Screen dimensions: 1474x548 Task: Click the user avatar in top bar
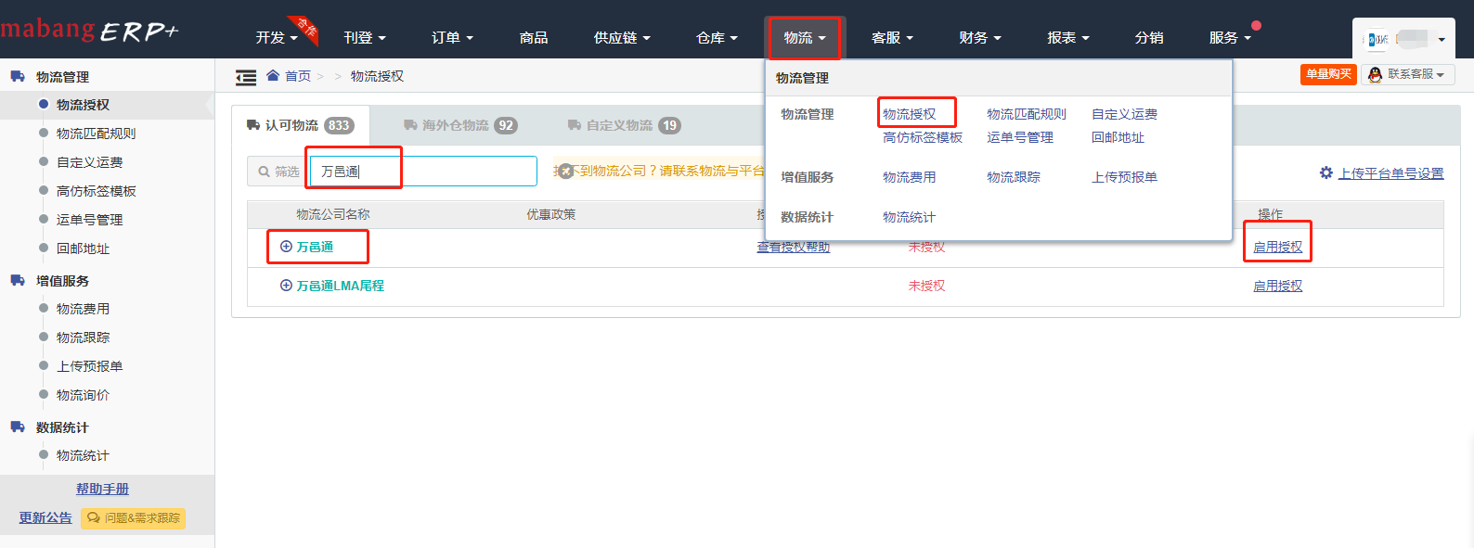tap(1378, 39)
